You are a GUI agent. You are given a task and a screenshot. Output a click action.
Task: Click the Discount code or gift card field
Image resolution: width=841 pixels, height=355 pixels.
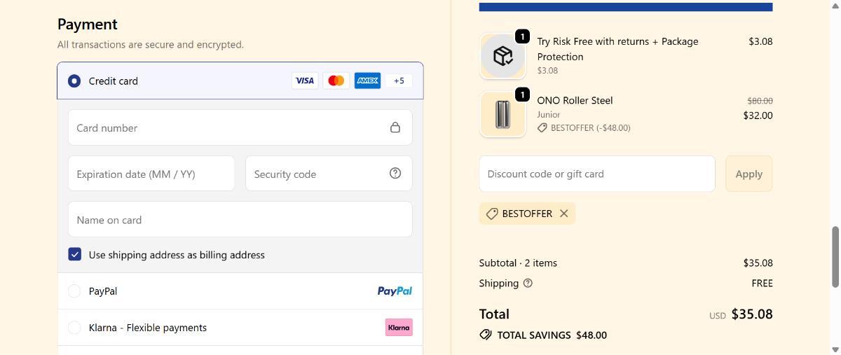click(x=596, y=174)
